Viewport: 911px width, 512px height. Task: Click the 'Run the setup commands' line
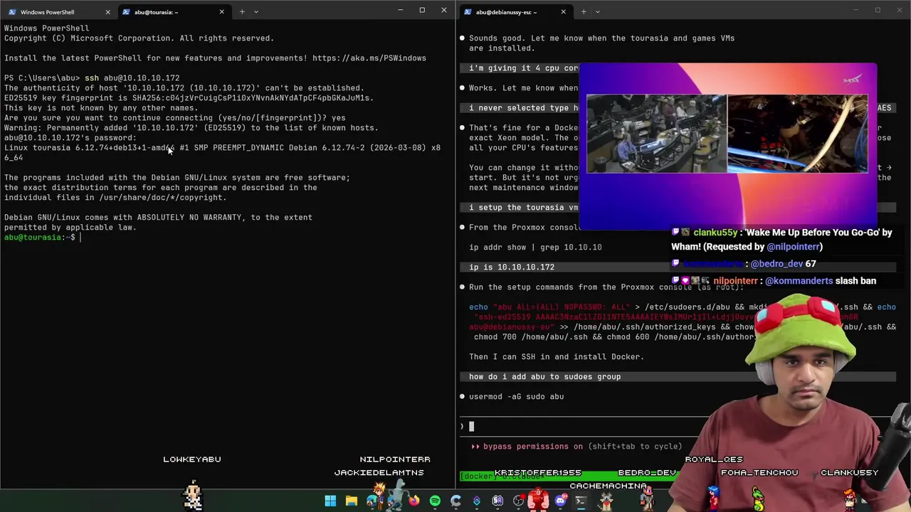tap(606, 287)
